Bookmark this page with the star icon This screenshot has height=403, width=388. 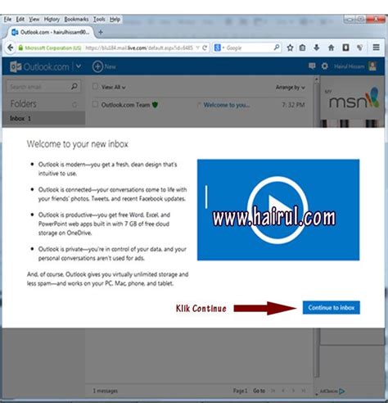[x=290, y=48]
